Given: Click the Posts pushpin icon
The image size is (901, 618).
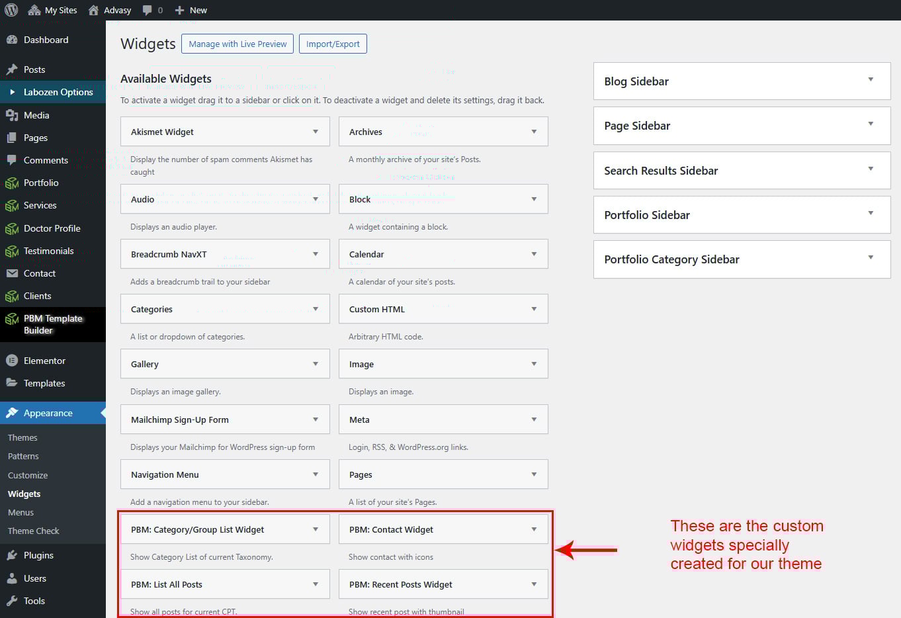Looking at the screenshot, I should coord(12,69).
